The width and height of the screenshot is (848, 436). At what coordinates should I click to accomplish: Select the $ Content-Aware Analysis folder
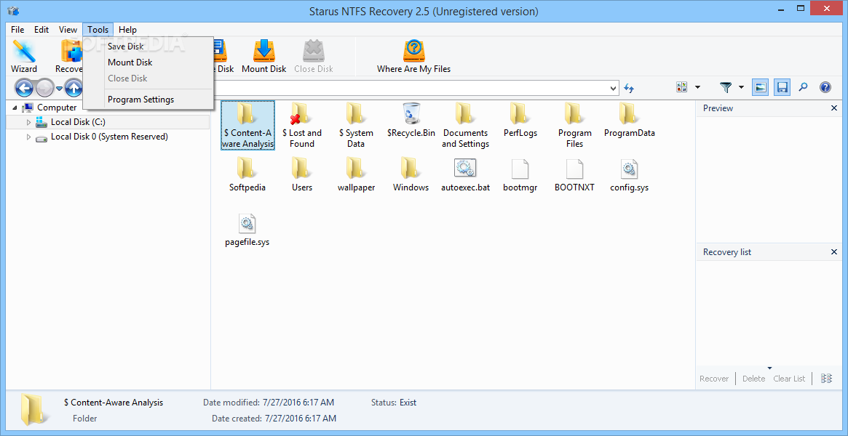[247, 125]
